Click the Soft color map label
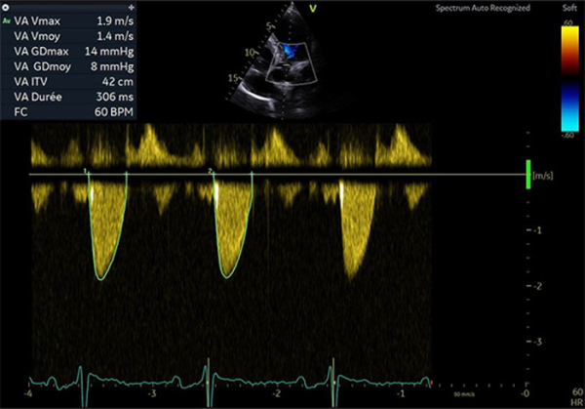 568,8
